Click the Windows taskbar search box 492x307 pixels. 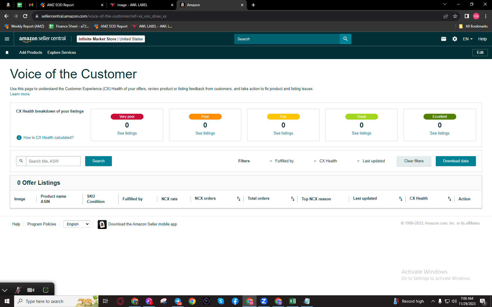pos(56,301)
